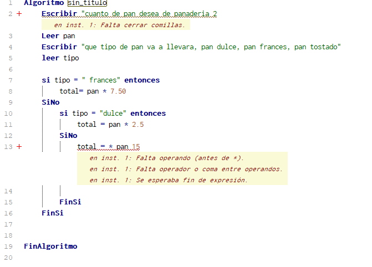Click line number 14 in the gutter

[8, 191]
